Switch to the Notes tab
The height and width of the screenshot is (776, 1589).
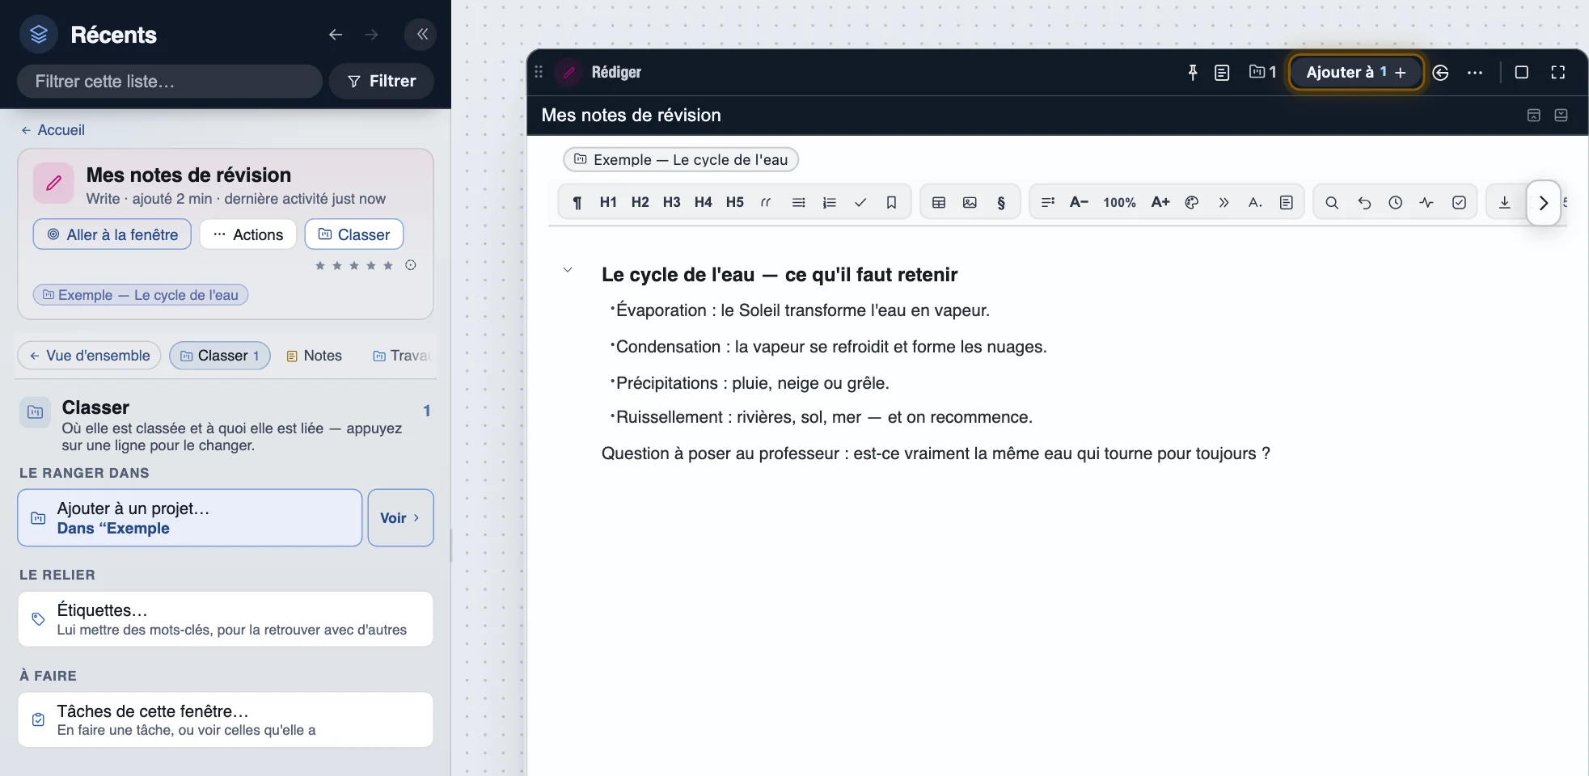[x=315, y=356]
